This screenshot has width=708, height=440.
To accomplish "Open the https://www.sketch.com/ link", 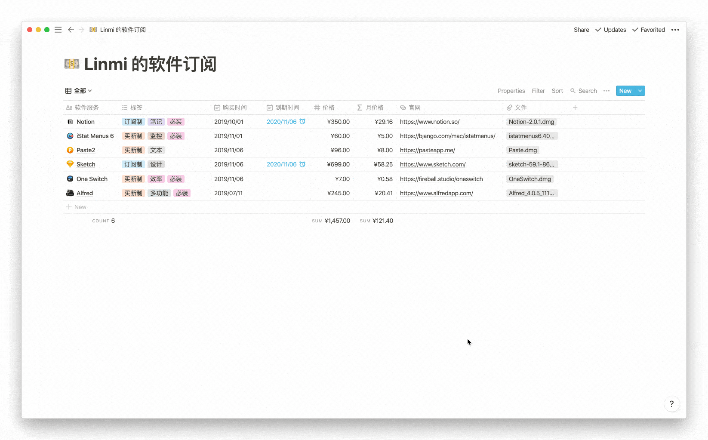I will pos(433,164).
